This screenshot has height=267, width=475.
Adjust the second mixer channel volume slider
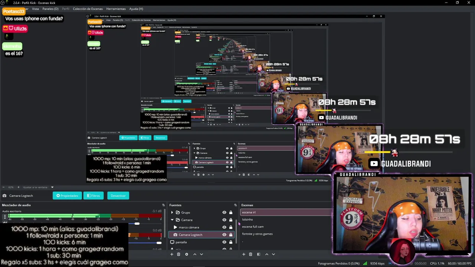[x=159, y=243]
